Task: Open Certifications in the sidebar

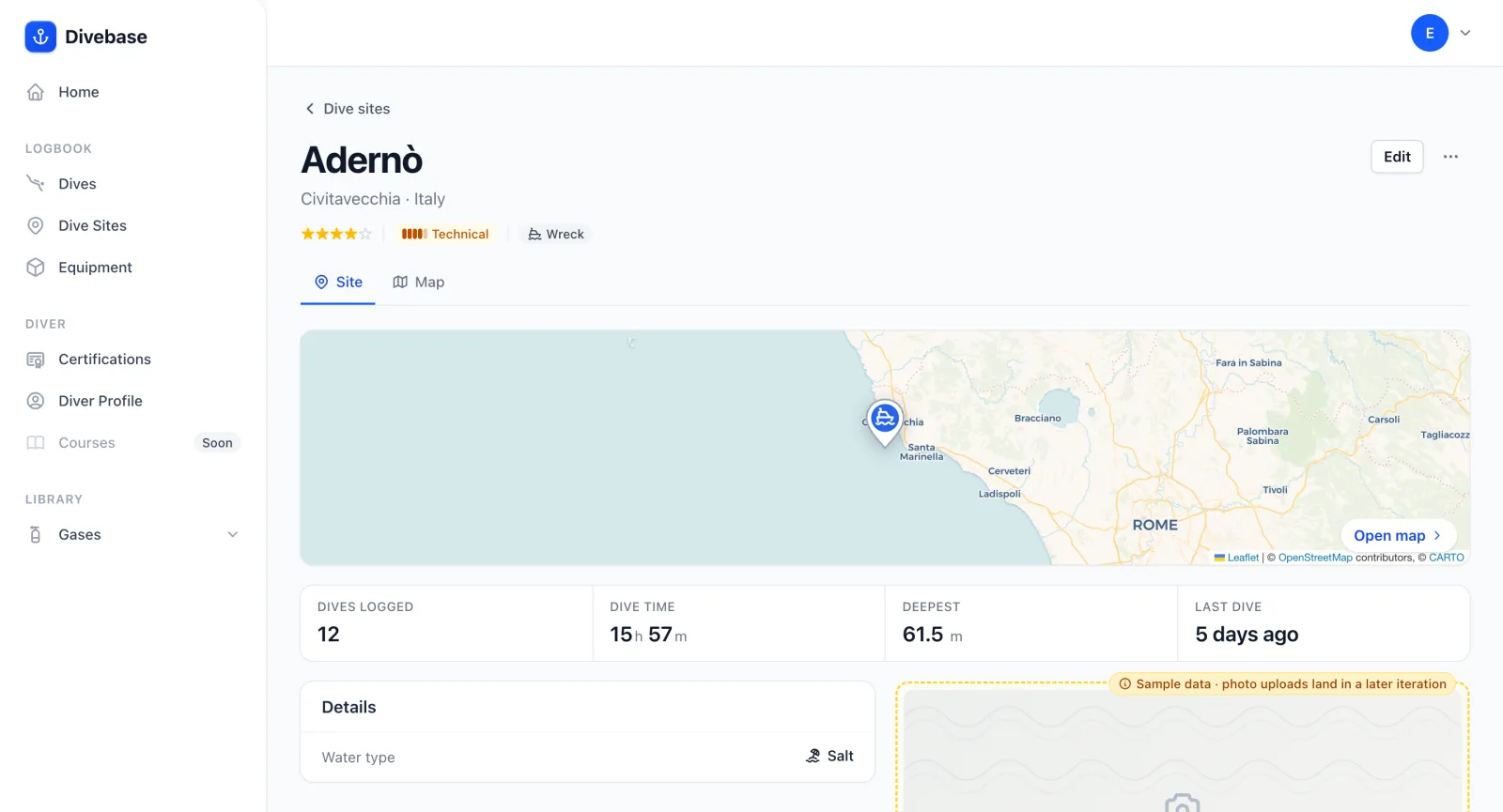Action: [x=132, y=360]
